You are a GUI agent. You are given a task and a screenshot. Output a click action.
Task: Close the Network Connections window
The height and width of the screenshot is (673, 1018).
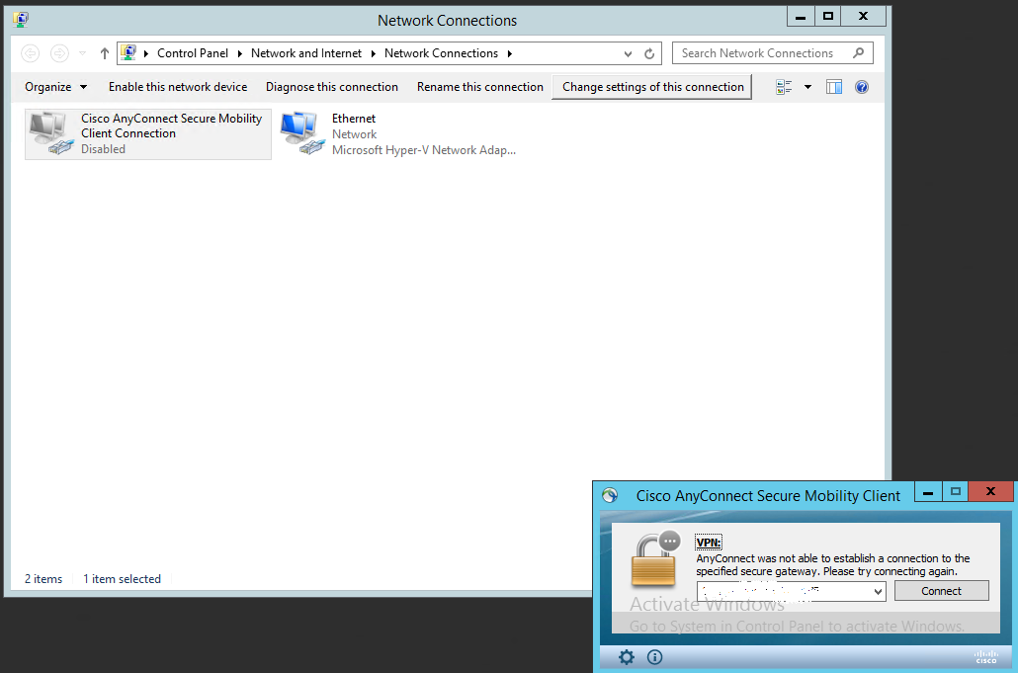[x=864, y=16]
